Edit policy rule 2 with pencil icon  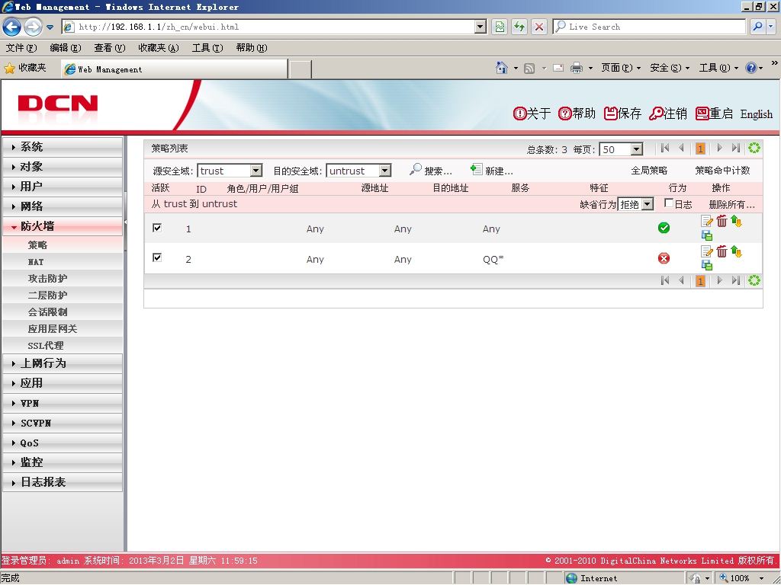707,251
